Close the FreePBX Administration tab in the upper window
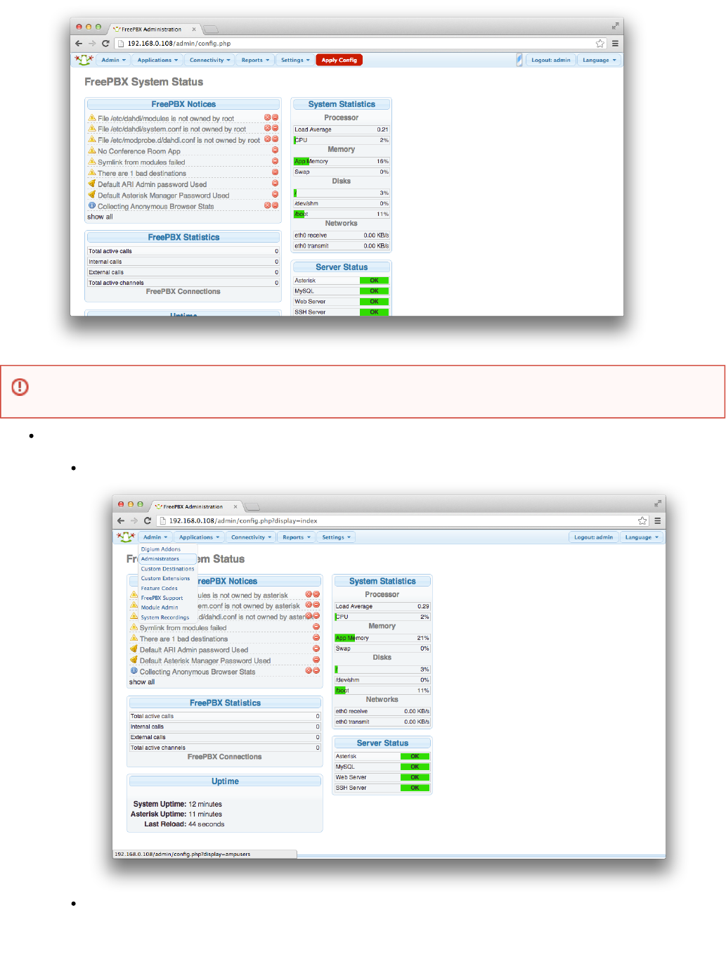This screenshot has height=979, width=726. (194, 30)
